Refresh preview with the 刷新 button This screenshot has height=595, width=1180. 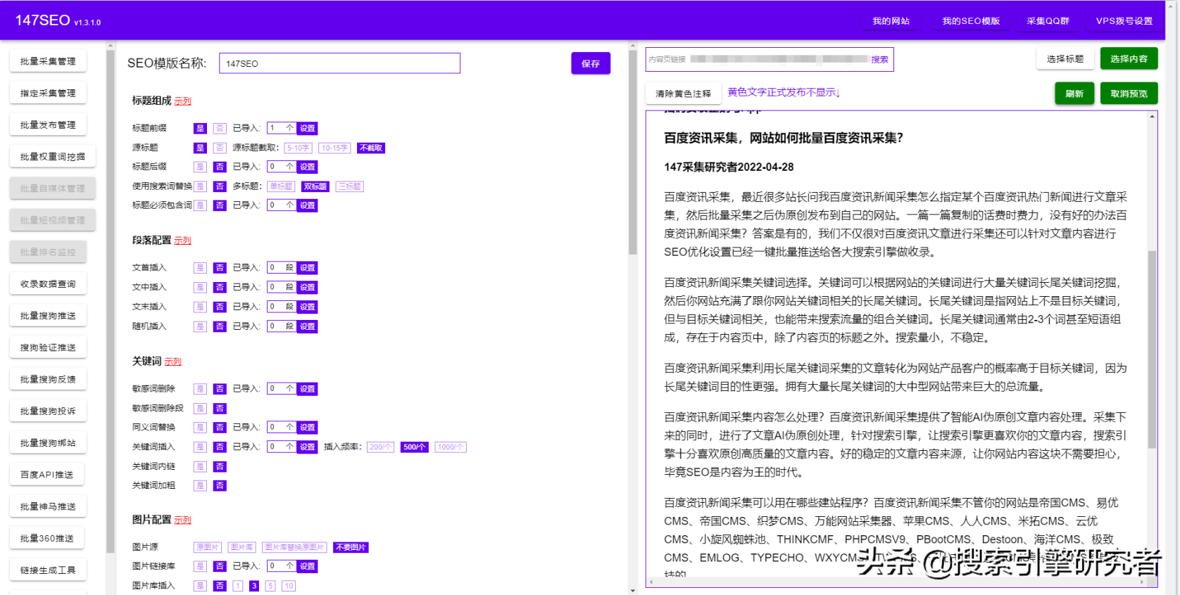pyautogui.click(x=1074, y=94)
